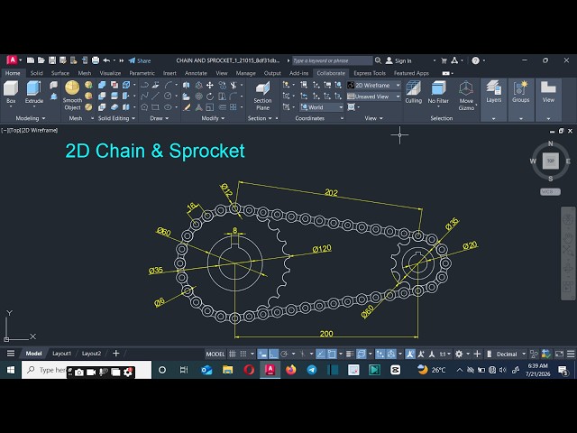Switch to the Express Tools tab
This screenshot has width=577, height=433.
click(x=370, y=73)
